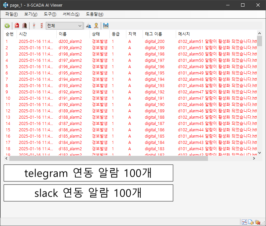The image size is (266, 226).
Task: Click the digital_198 tag name cell
Action: pos(155,54)
